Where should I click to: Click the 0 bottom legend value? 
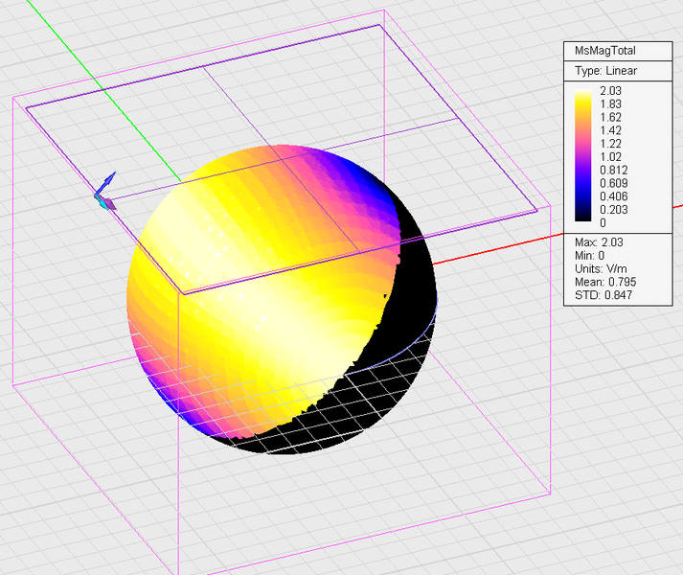click(601, 222)
